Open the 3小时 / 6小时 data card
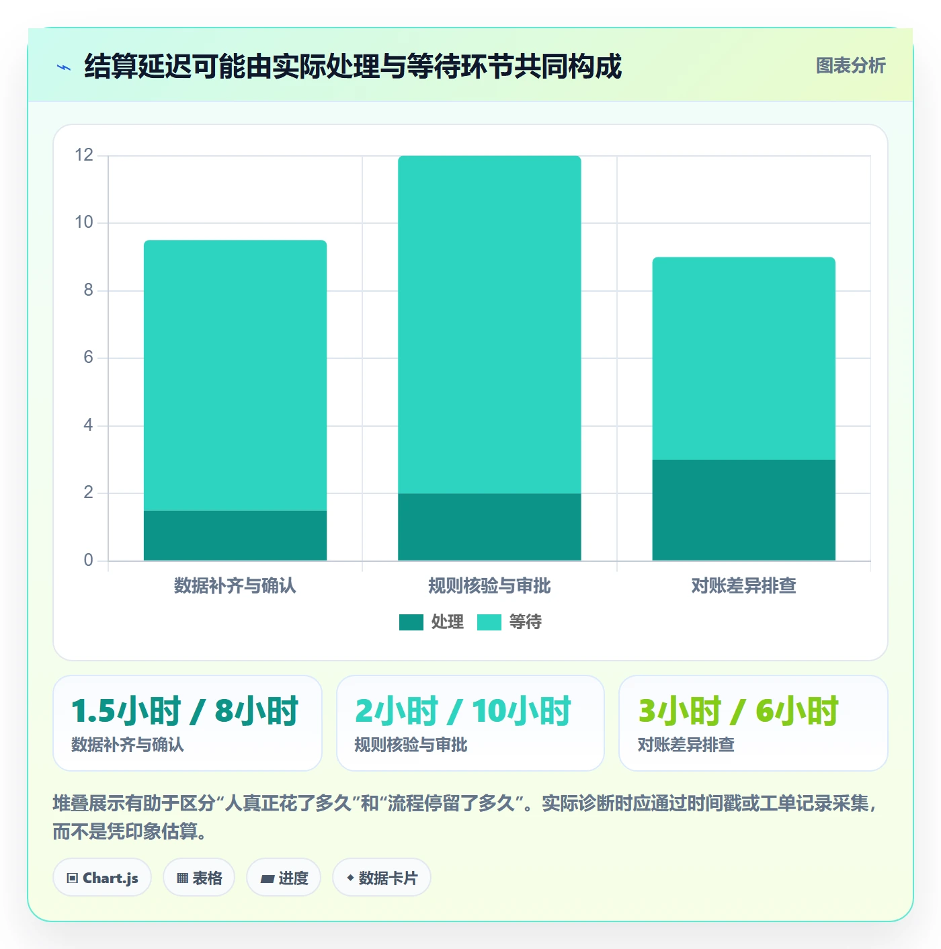941x949 pixels. pos(753,723)
